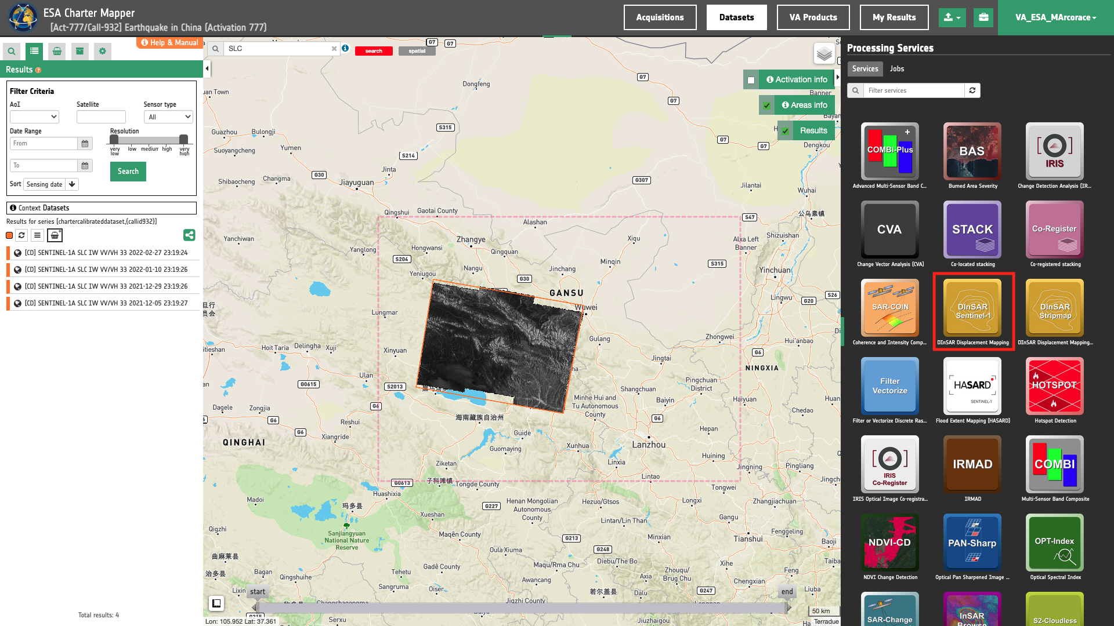Select the Services tab
Screen dimensions: 1114x626
865,69
